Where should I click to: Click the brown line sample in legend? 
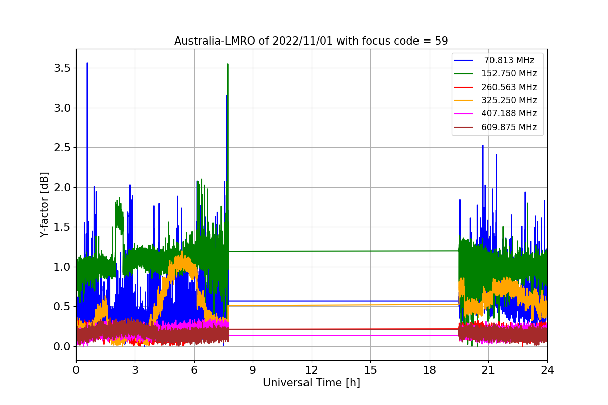coord(464,127)
